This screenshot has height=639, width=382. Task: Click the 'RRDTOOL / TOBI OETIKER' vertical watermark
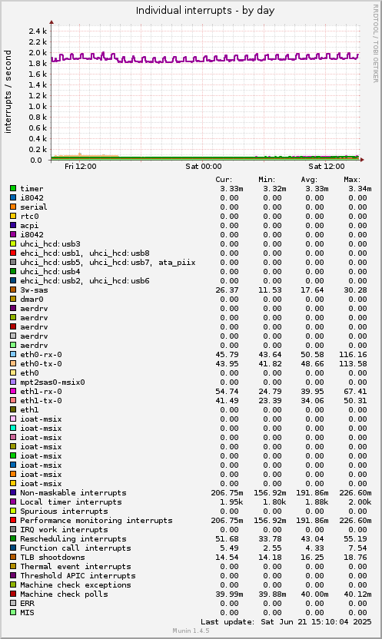coord(376,44)
